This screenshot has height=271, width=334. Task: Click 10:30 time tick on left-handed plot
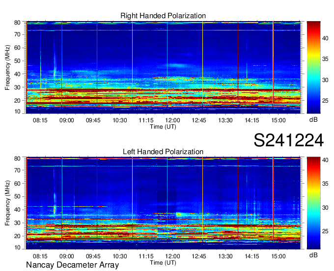tap(120, 256)
